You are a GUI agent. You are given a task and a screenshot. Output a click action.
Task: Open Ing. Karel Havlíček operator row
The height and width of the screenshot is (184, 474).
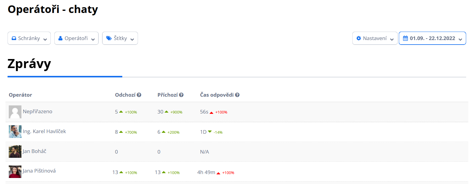click(237, 132)
